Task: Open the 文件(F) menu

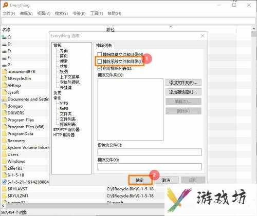Action: tap(9, 13)
